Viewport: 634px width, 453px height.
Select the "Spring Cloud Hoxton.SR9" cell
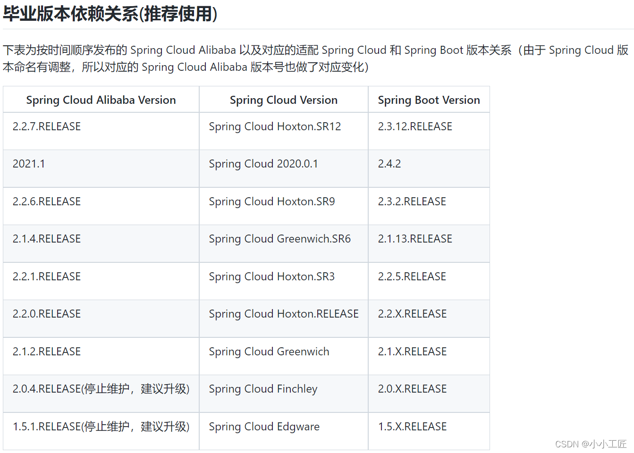[284, 206]
